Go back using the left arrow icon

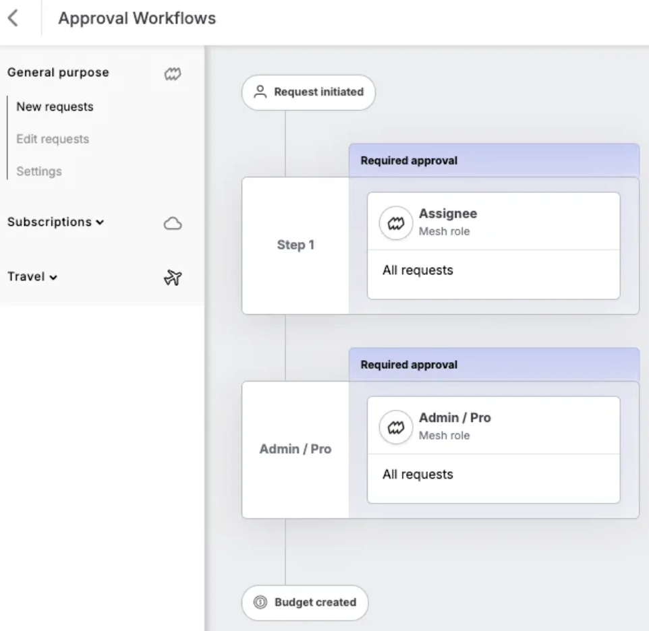(x=13, y=18)
